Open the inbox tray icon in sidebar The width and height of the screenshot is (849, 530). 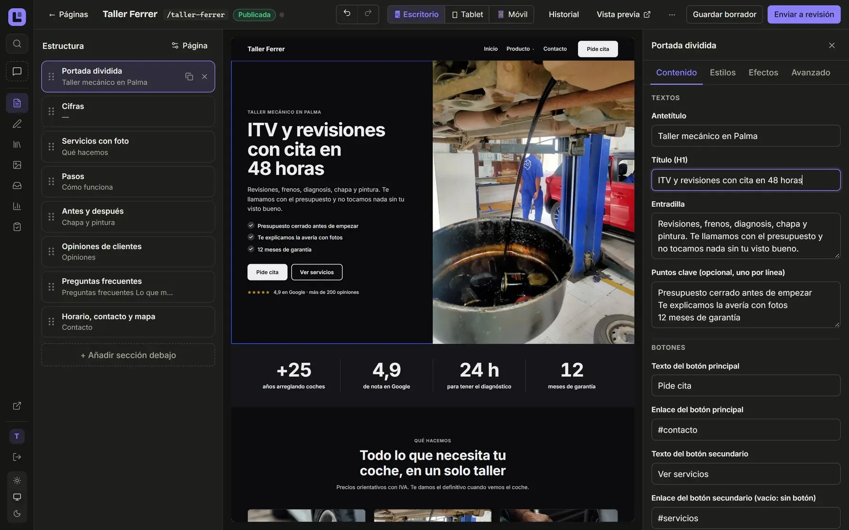(17, 186)
